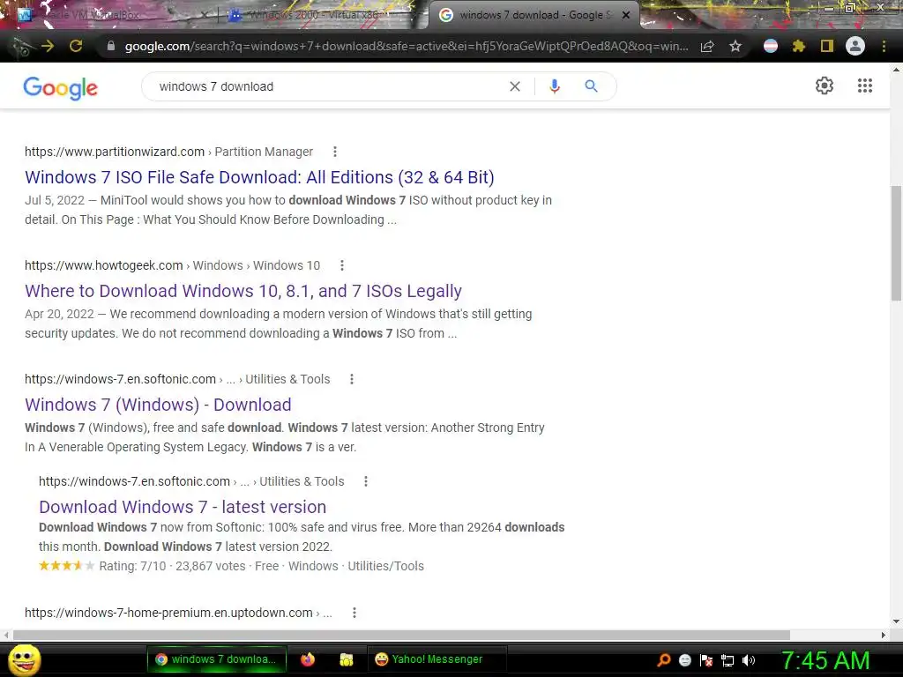Open Windows 7 ISO File Safe Download link
The width and height of the screenshot is (903, 677).
[259, 177]
